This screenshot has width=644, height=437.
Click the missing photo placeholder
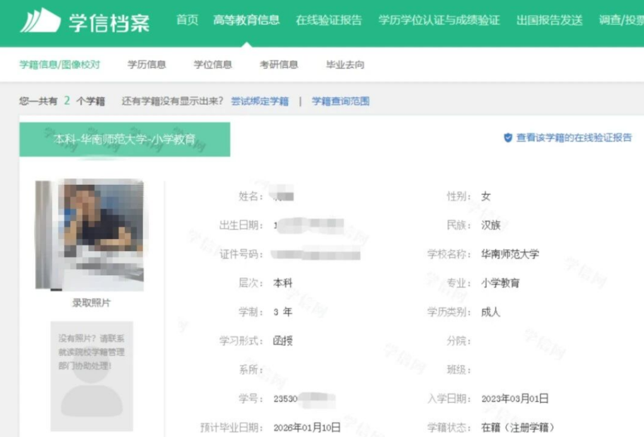[x=92, y=376]
